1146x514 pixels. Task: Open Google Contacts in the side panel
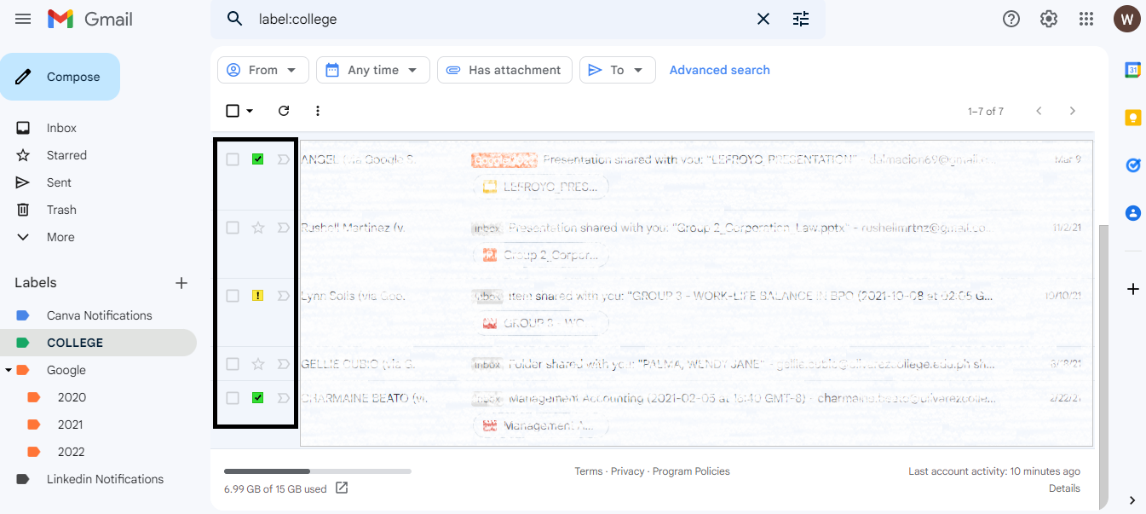point(1132,213)
